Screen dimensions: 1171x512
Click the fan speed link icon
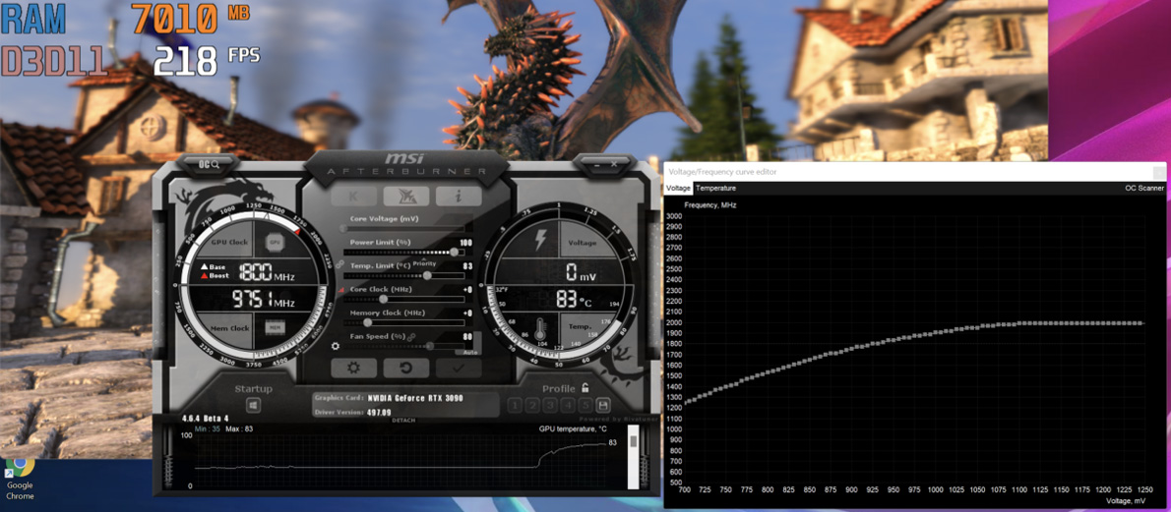412,337
